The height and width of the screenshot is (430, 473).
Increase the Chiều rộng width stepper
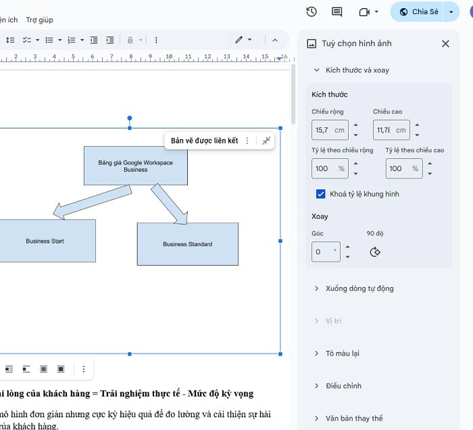(x=356, y=125)
